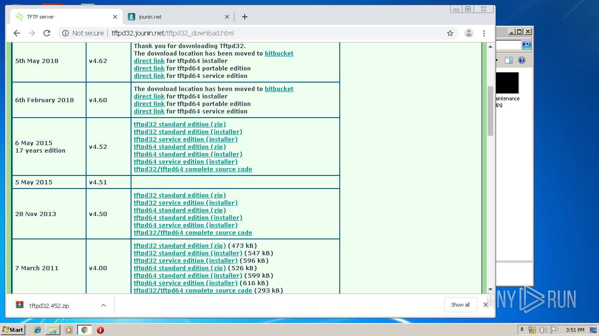The height and width of the screenshot is (336, 599).
Task: Launch Internet Explorer from the taskbar
Action: point(37,330)
